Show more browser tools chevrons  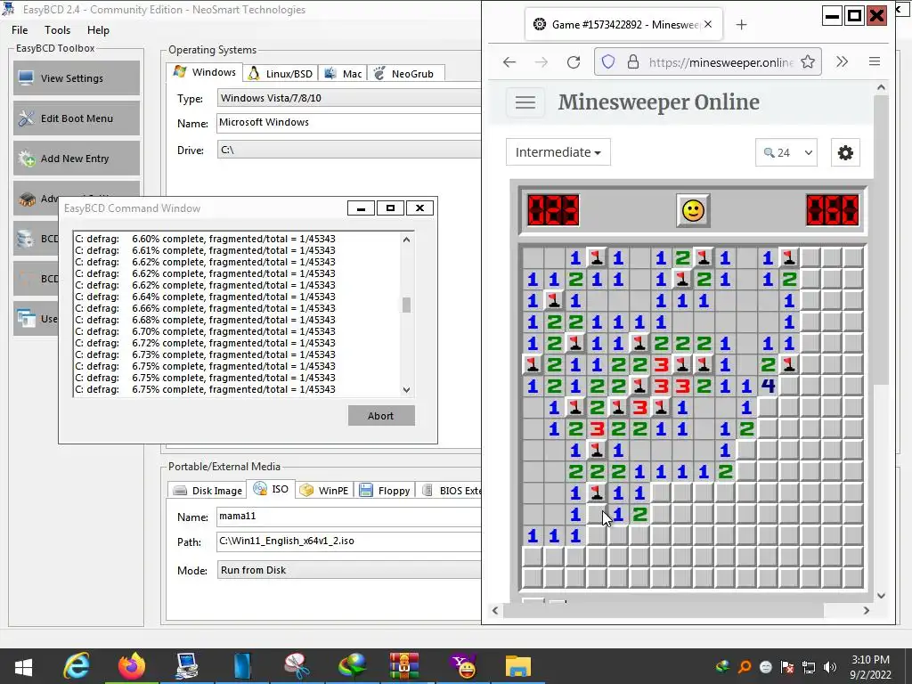point(842,61)
